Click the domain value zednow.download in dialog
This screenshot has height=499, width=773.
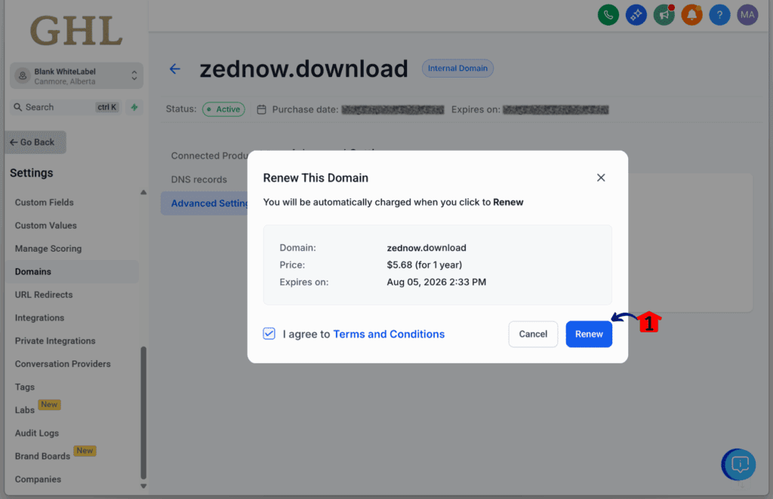[x=427, y=248]
